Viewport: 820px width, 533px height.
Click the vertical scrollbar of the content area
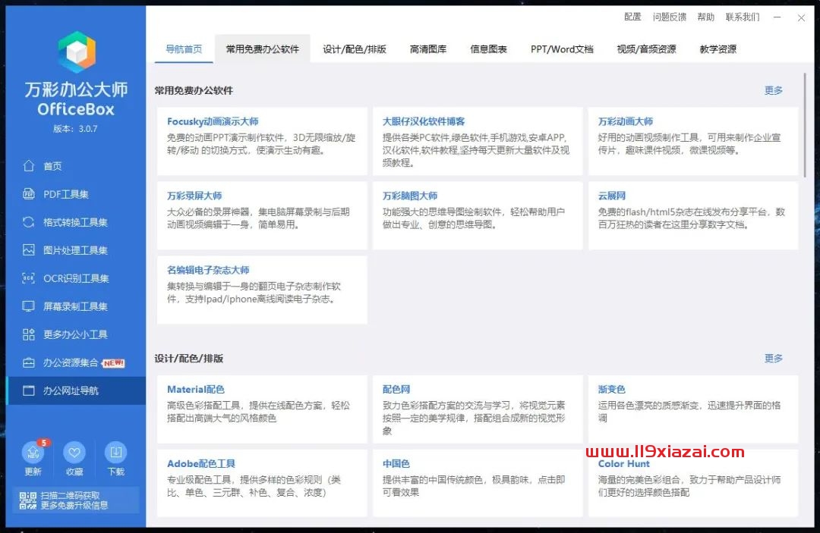pyautogui.click(x=805, y=124)
